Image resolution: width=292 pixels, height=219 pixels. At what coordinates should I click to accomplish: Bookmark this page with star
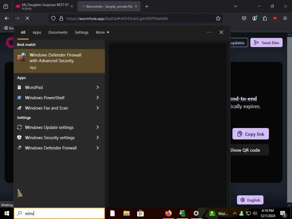click(x=218, y=18)
